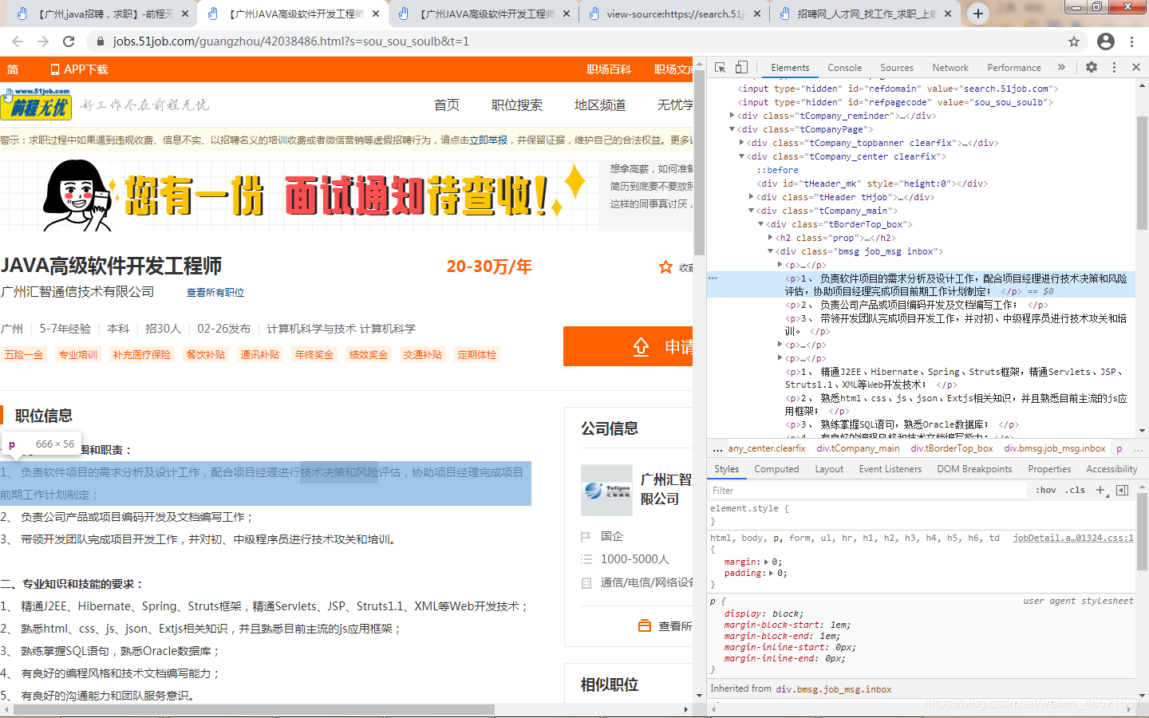This screenshot has height=718, width=1149.
Task: Click the webpage vertical scrollbar thumb
Action: tap(699, 164)
